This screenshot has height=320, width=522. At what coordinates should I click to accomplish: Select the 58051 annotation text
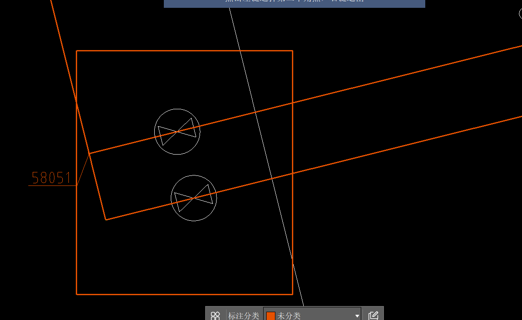[51, 178]
